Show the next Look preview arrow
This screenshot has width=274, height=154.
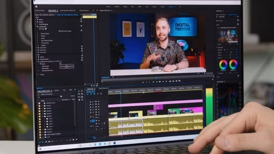coord(237,36)
